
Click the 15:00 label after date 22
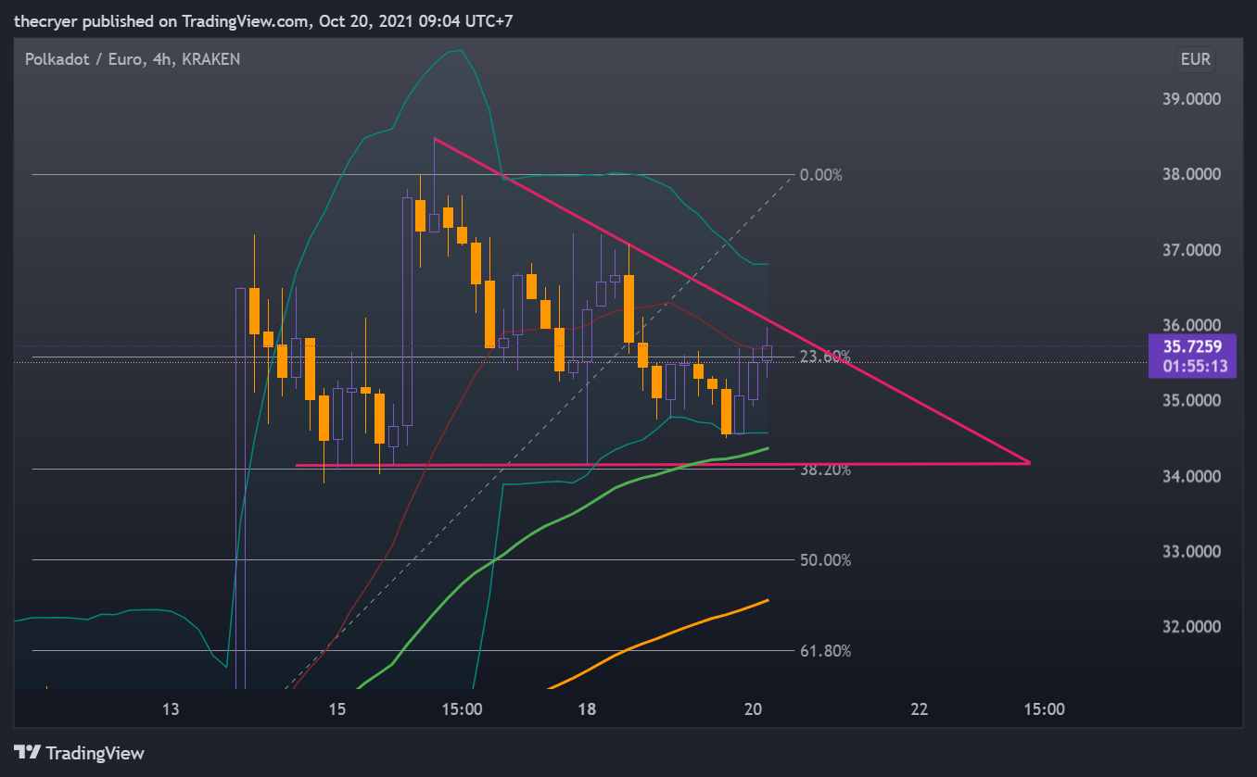point(1044,710)
